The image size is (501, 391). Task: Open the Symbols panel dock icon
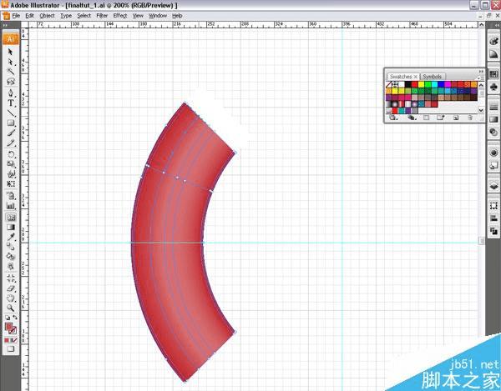coord(493,87)
